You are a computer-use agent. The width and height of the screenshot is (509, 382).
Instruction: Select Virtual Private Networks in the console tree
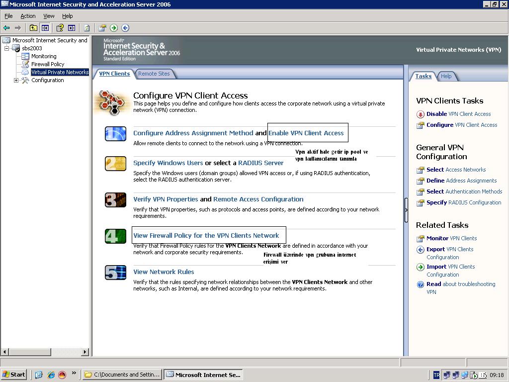tap(60, 72)
